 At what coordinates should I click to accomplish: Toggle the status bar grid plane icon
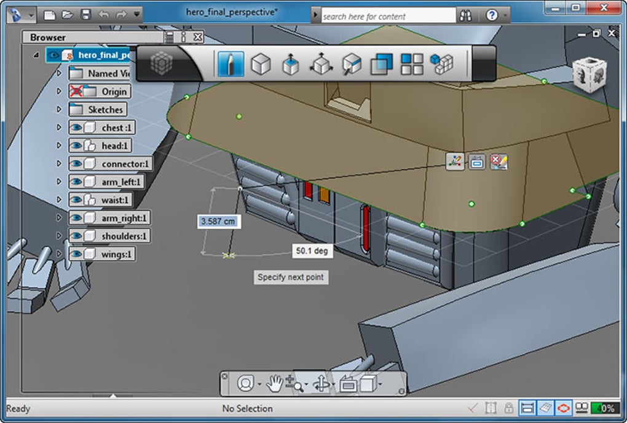(x=545, y=408)
